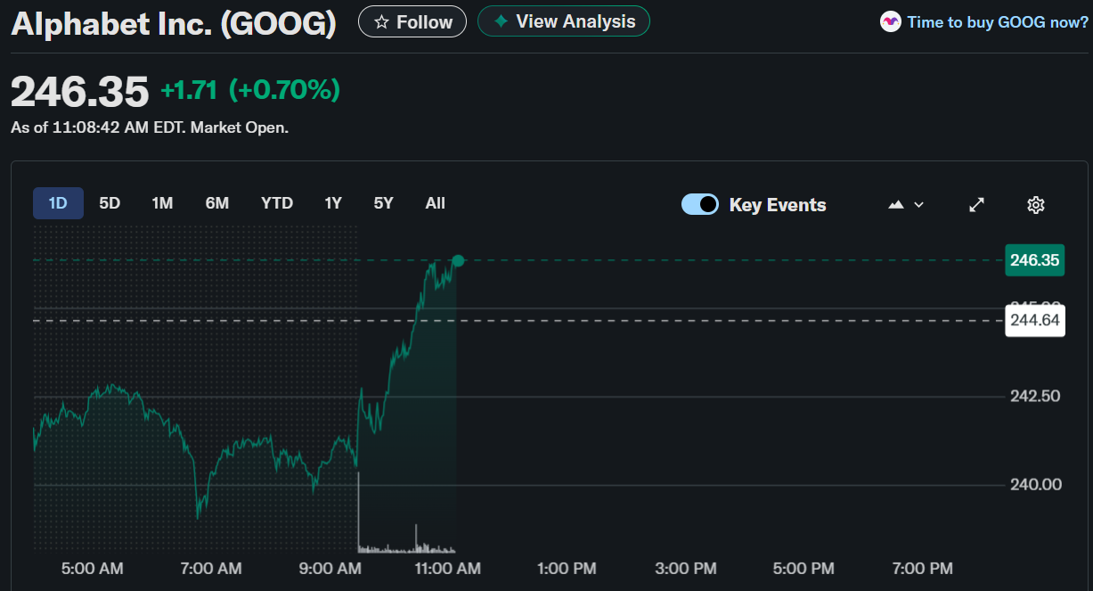The height and width of the screenshot is (591, 1093).
Task: Open the chart type dropdown chevron
Action: pos(919,205)
